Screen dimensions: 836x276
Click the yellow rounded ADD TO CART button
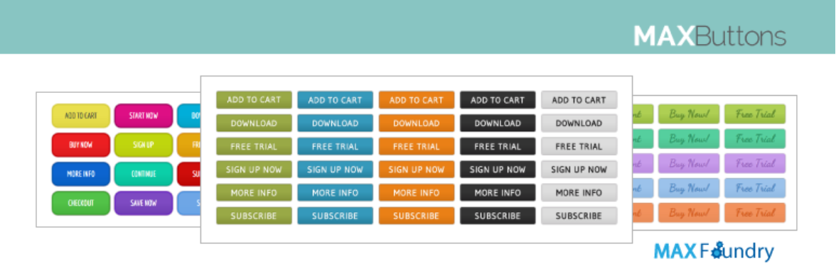81,116
